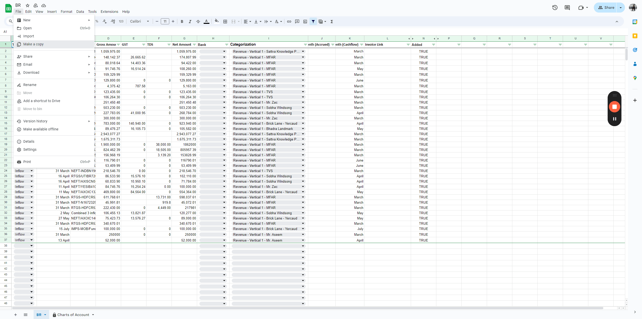Open the horizontal align dropdown
Screen dimensions: 642x319
[247, 22]
